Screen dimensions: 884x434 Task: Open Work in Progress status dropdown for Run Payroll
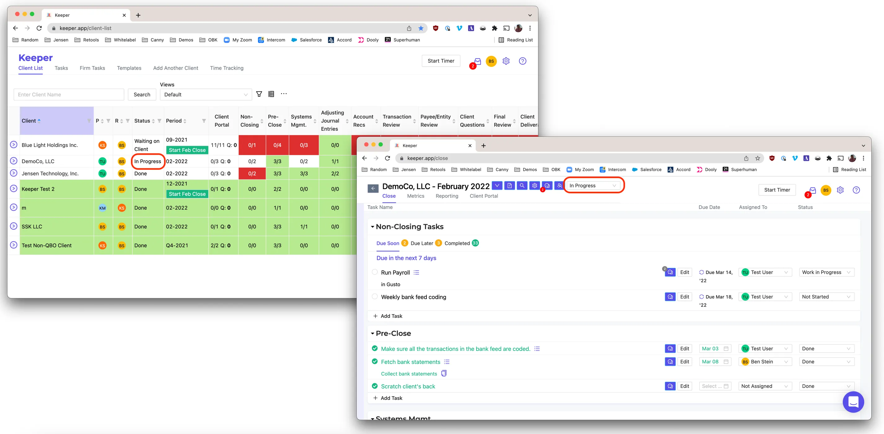(x=826, y=272)
